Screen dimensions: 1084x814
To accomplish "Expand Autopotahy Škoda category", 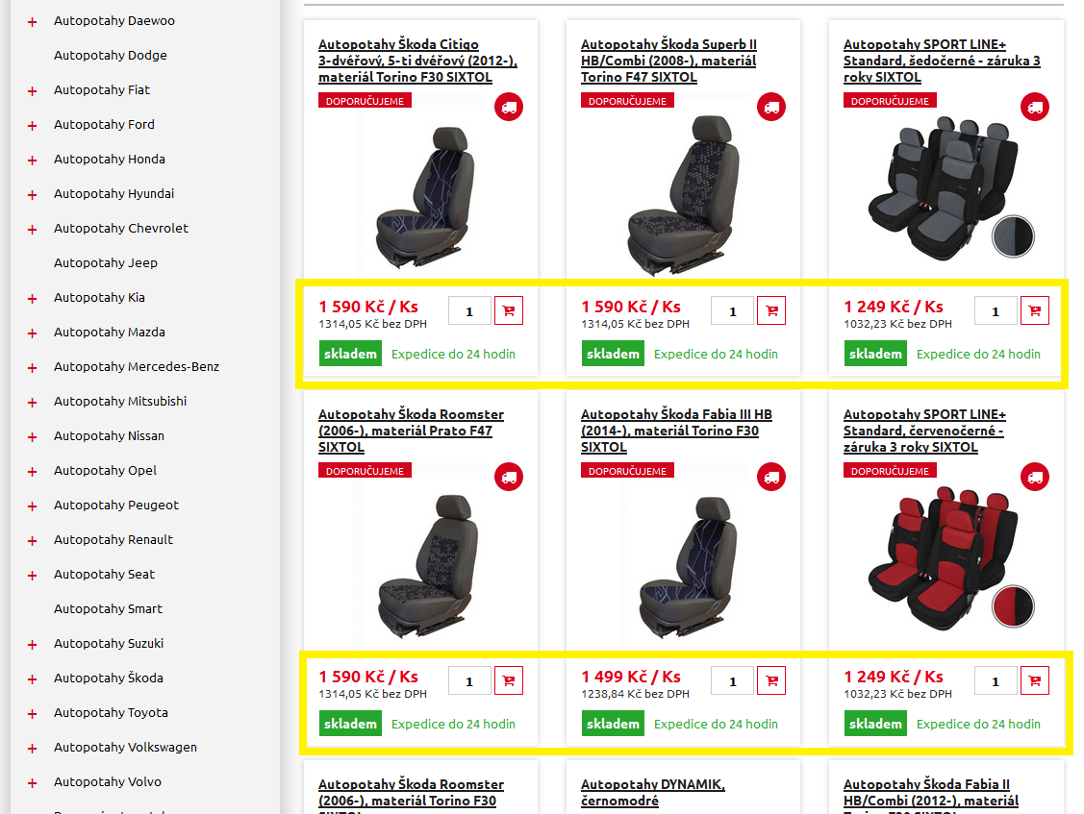I will 32,679.
